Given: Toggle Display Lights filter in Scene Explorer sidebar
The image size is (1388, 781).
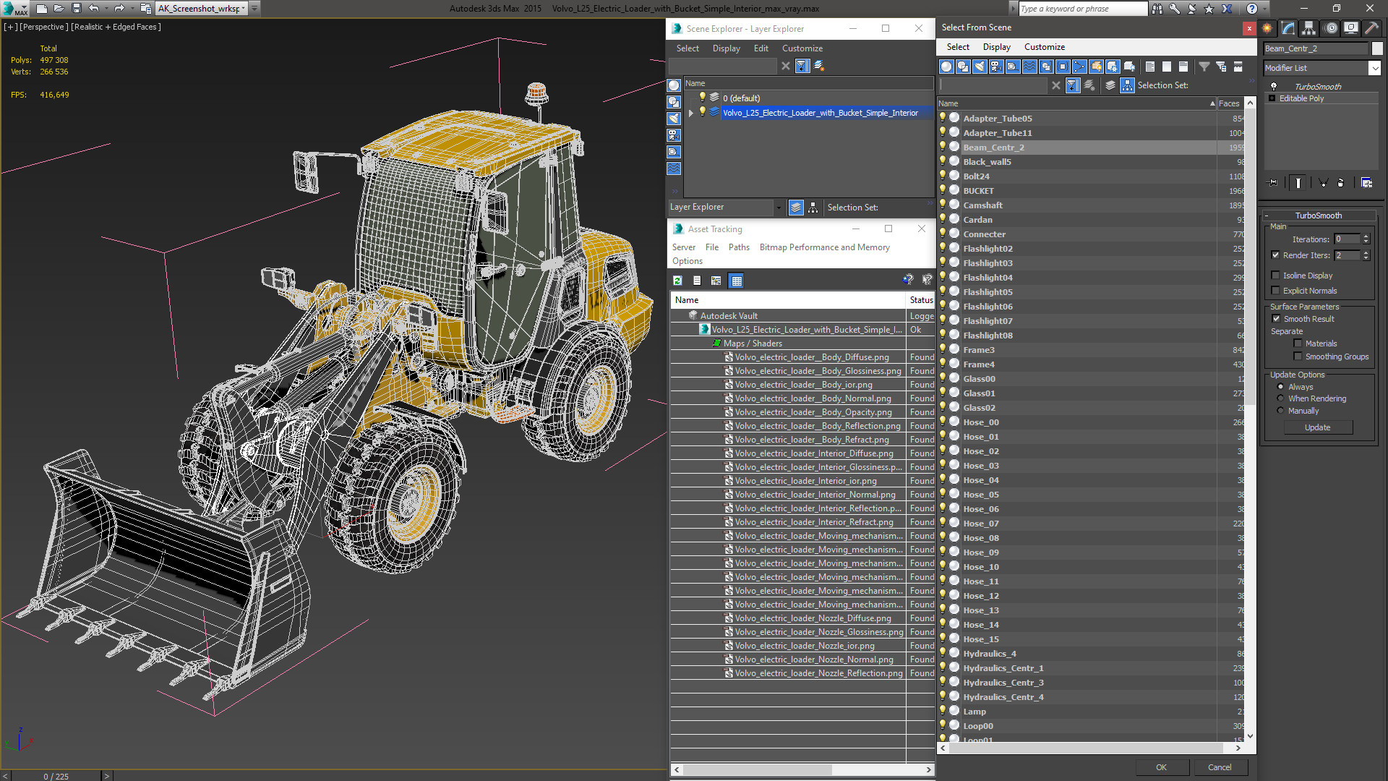Looking at the screenshot, I should 674,119.
